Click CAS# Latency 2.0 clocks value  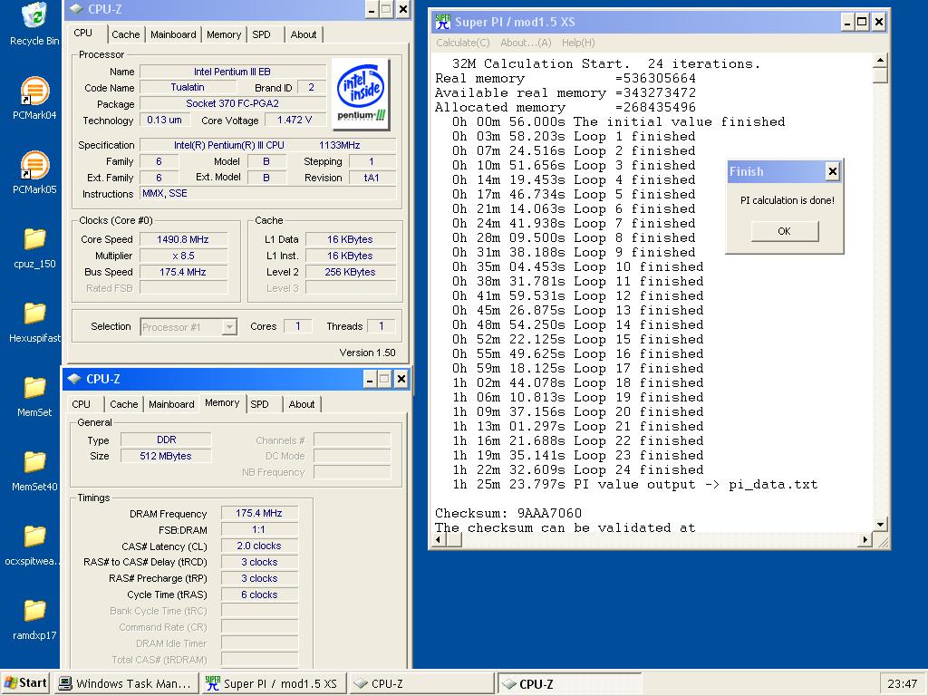(259, 546)
